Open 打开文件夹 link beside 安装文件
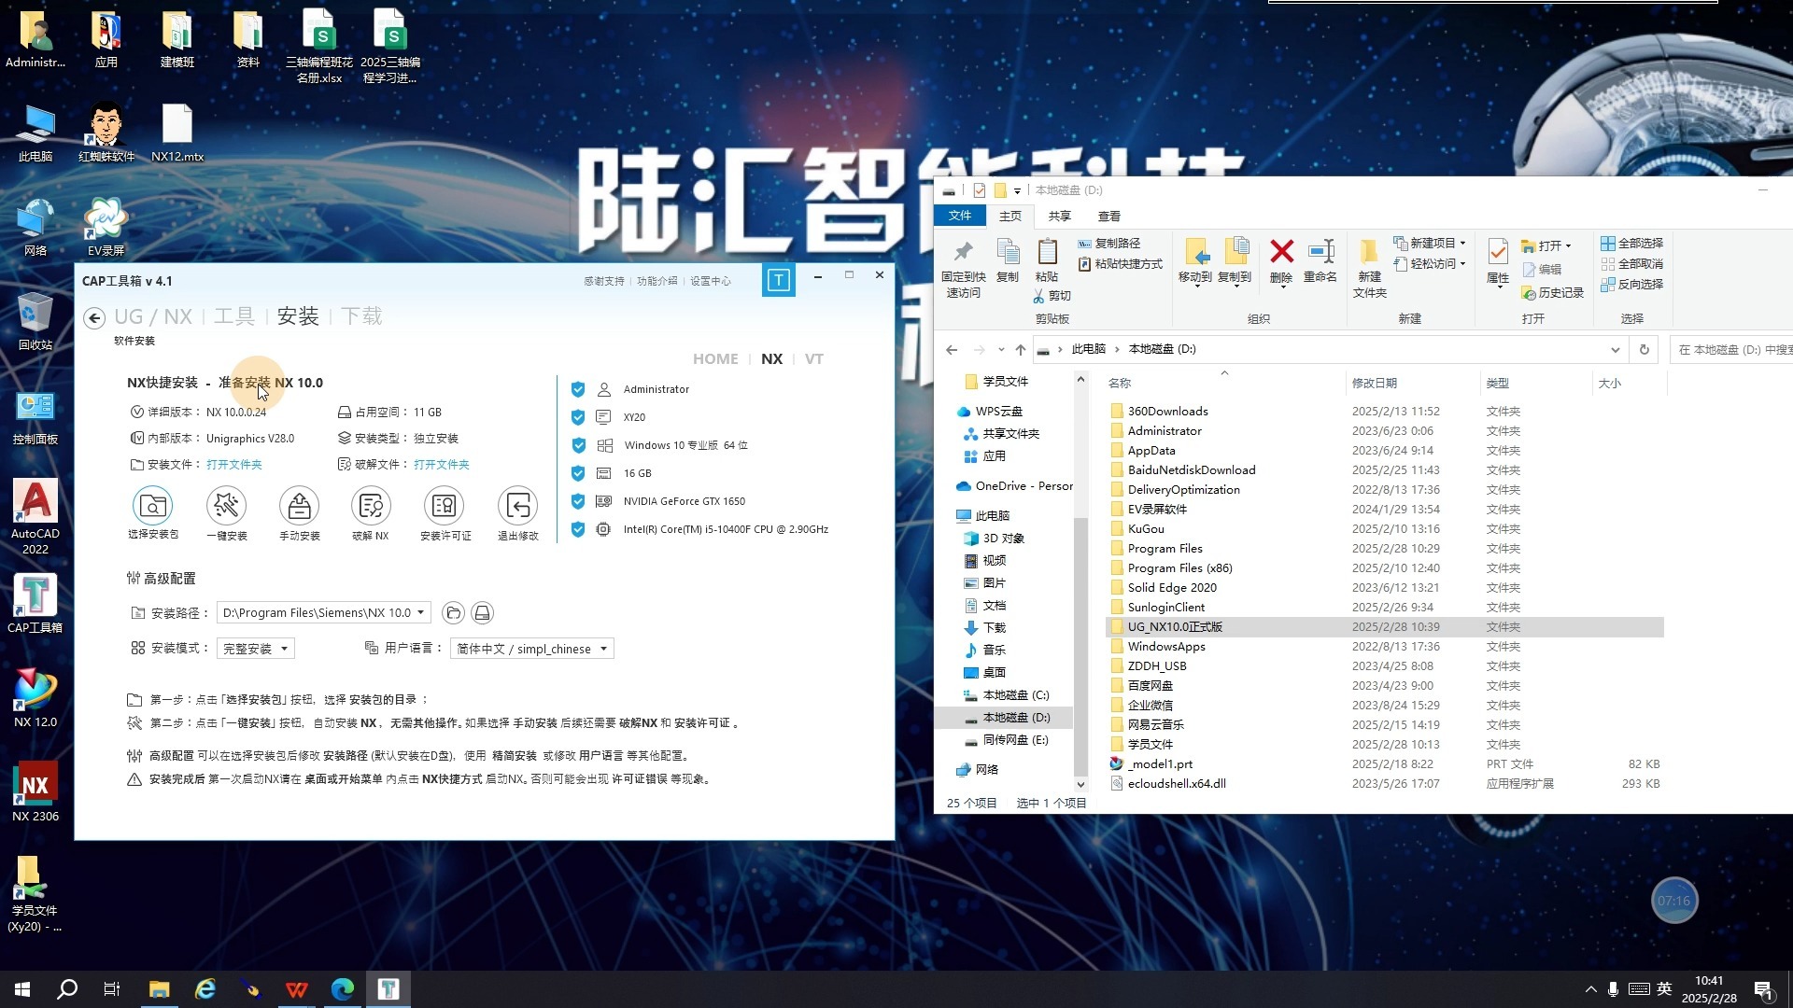This screenshot has height=1008, width=1793. pyautogui.click(x=233, y=464)
